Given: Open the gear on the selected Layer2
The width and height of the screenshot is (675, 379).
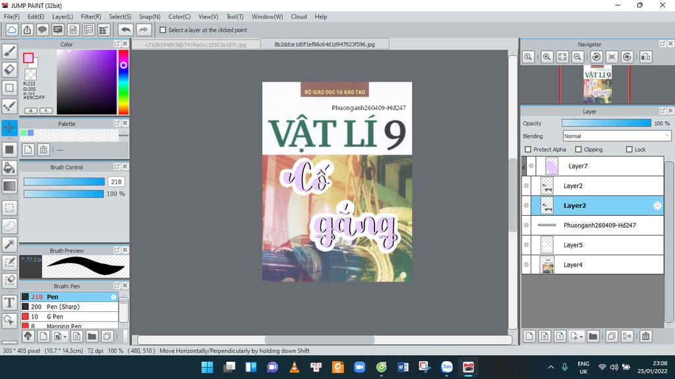Looking at the screenshot, I should tap(657, 206).
